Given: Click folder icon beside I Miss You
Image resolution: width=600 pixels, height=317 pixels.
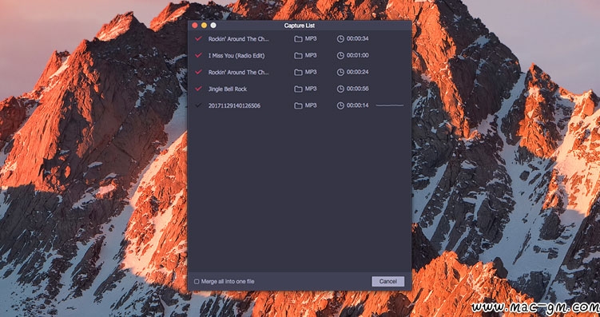Looking at the screenshot, I should pyautogui.click(x=298, y=56).
